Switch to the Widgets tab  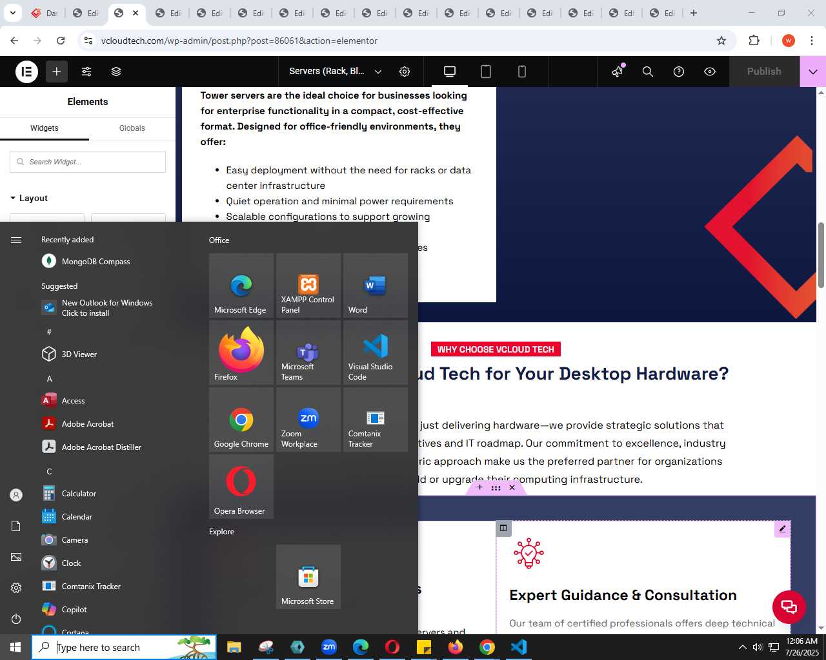pyautogui.click(x=45, y=128)
